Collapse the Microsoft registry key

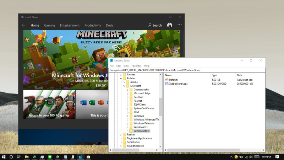click(x=124, y=86)
